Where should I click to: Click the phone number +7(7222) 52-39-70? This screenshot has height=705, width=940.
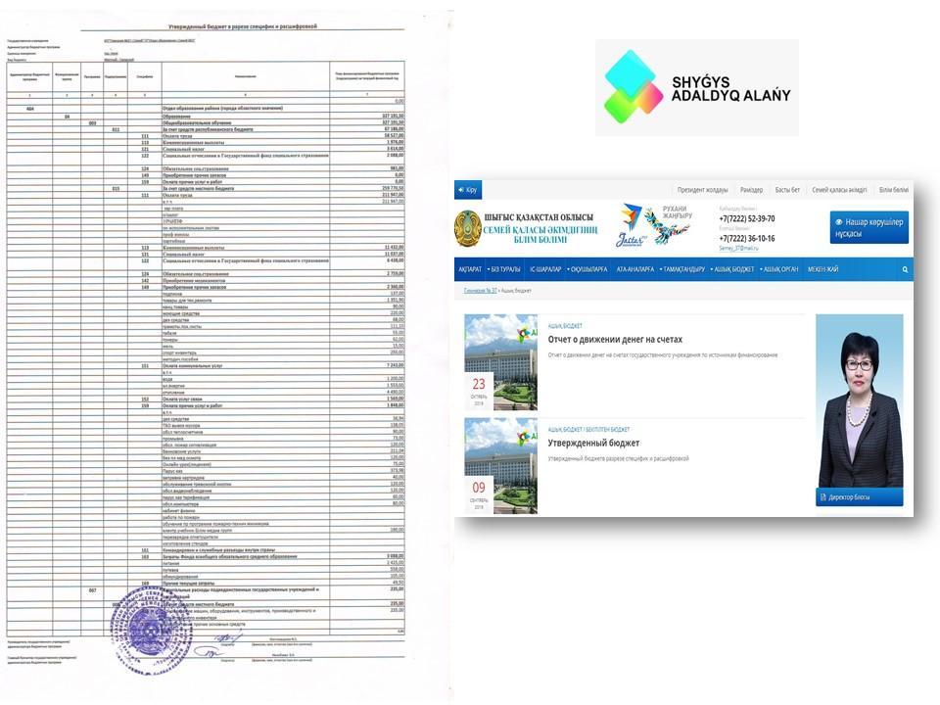pos(746,218)
